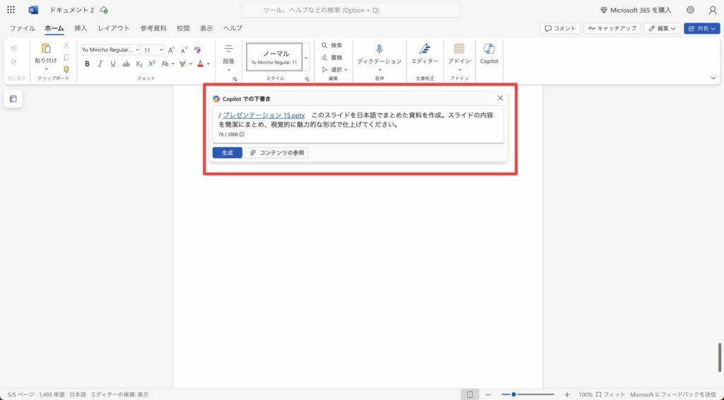Image resolution: width=724 pixels, height=400 pixels.
Task: Click the info icon beside 76 / 2000
Action: click(x=242, y=134)
